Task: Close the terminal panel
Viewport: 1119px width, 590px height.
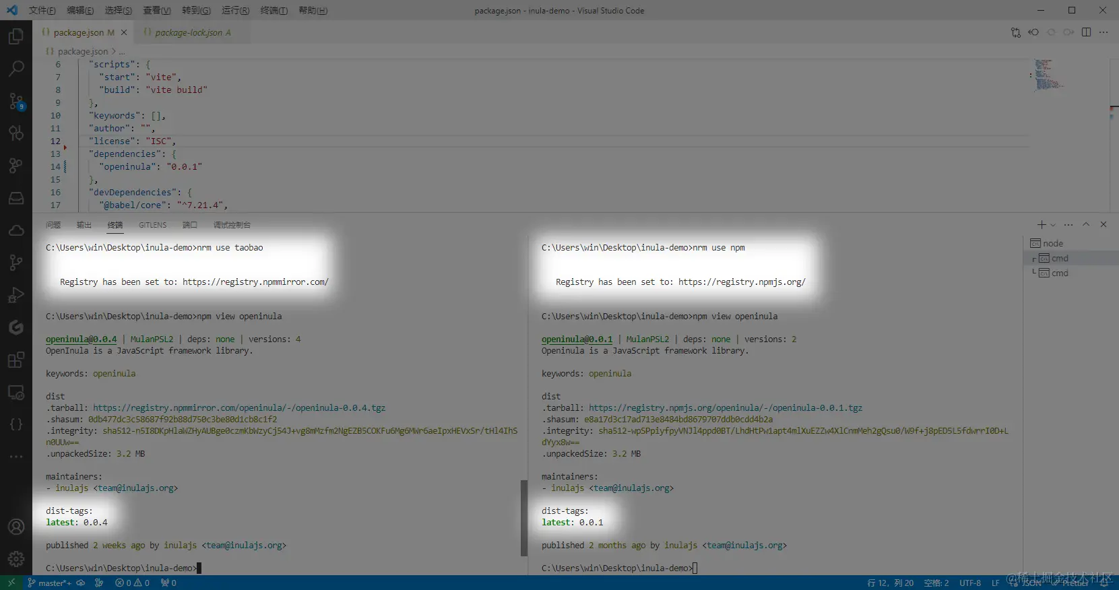Action: (1104, 224)
